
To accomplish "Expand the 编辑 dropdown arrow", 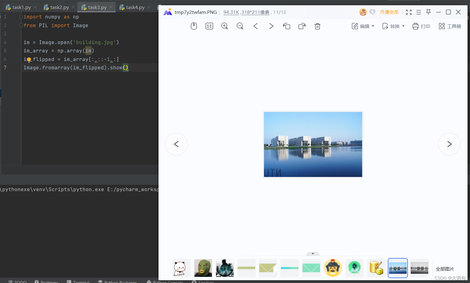I will coord(373,26).
